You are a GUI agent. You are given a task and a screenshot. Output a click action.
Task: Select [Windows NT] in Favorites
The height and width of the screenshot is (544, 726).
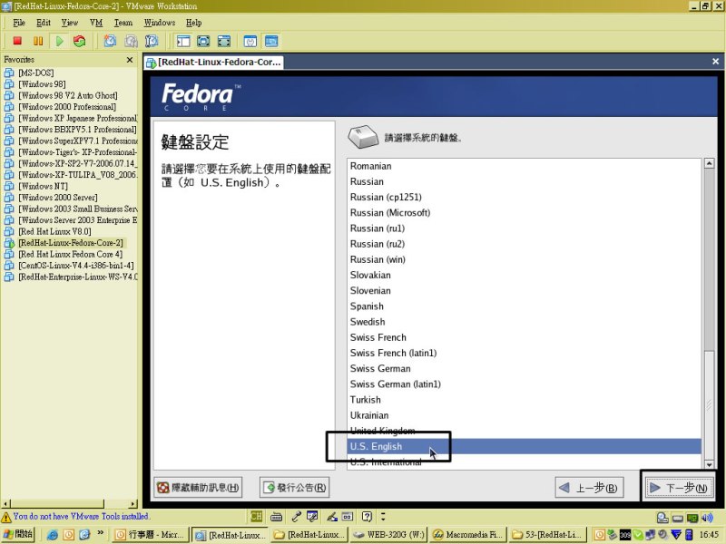(43, 186)
